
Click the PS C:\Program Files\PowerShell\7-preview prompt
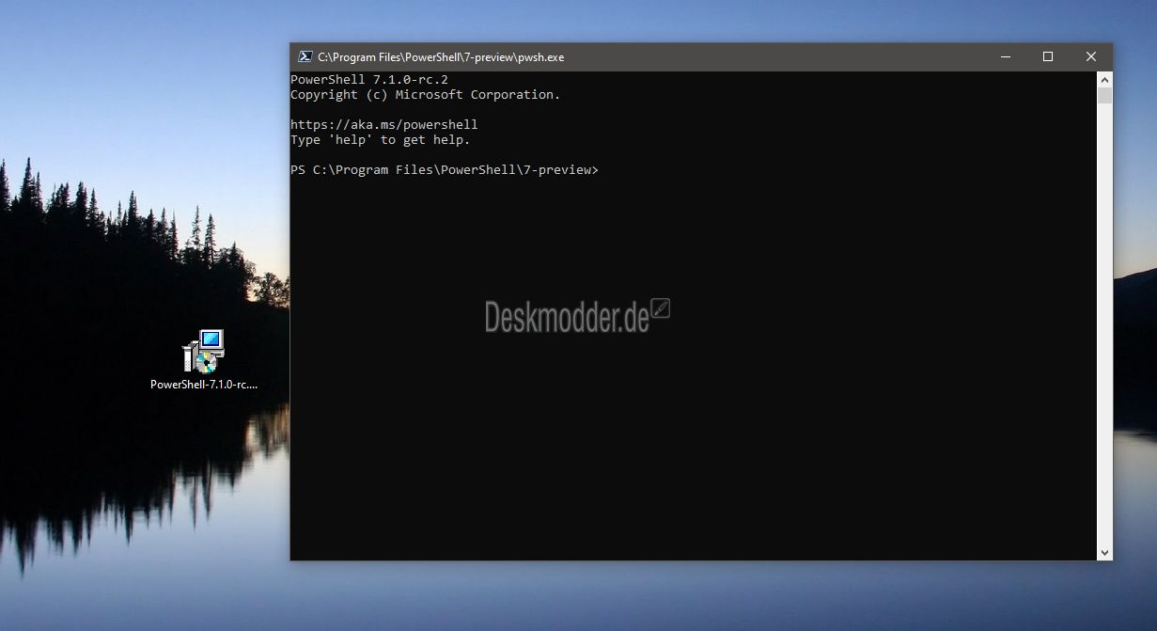[444, 170]
